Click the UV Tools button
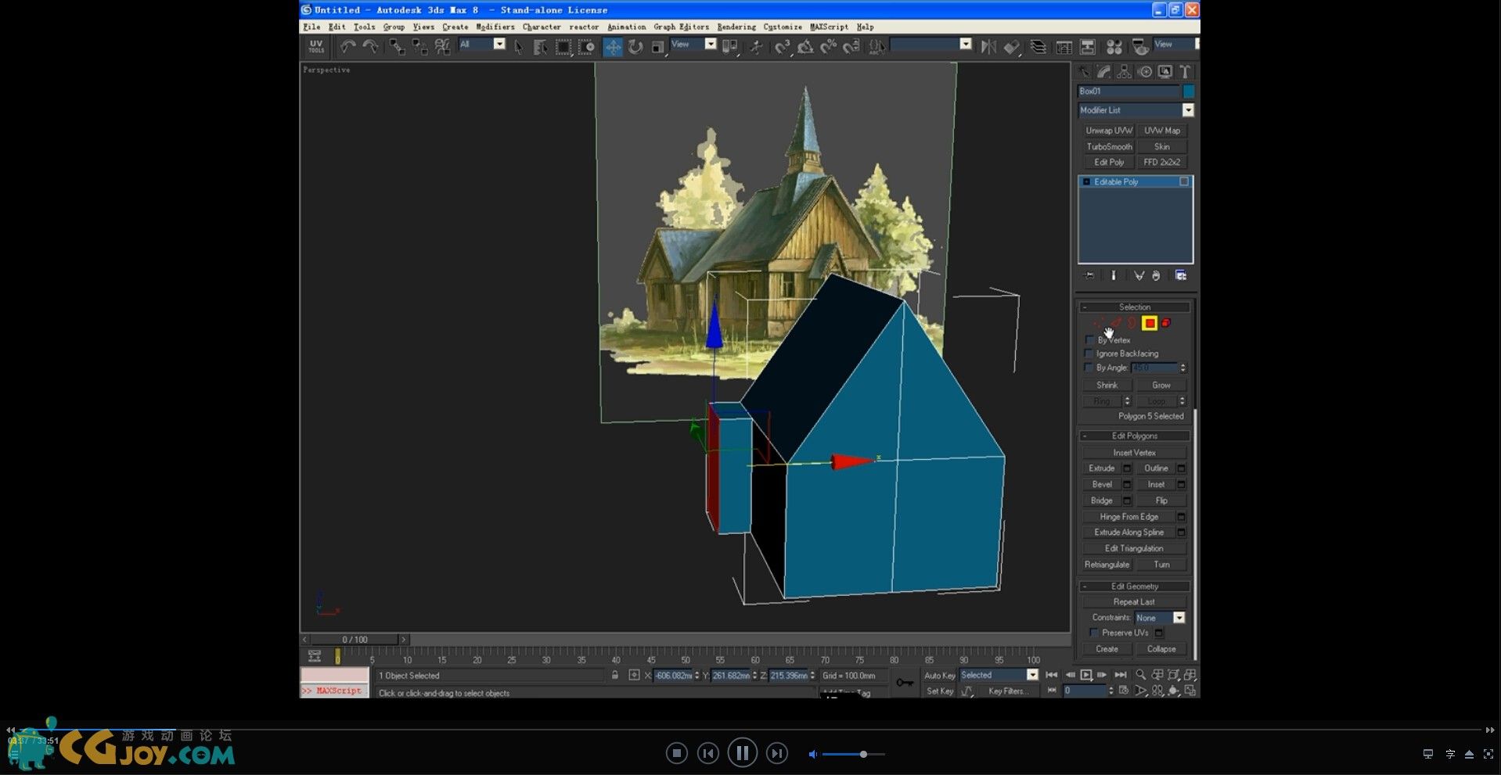The height and width of the screenshot is (775, 1501). pos(316,47)
